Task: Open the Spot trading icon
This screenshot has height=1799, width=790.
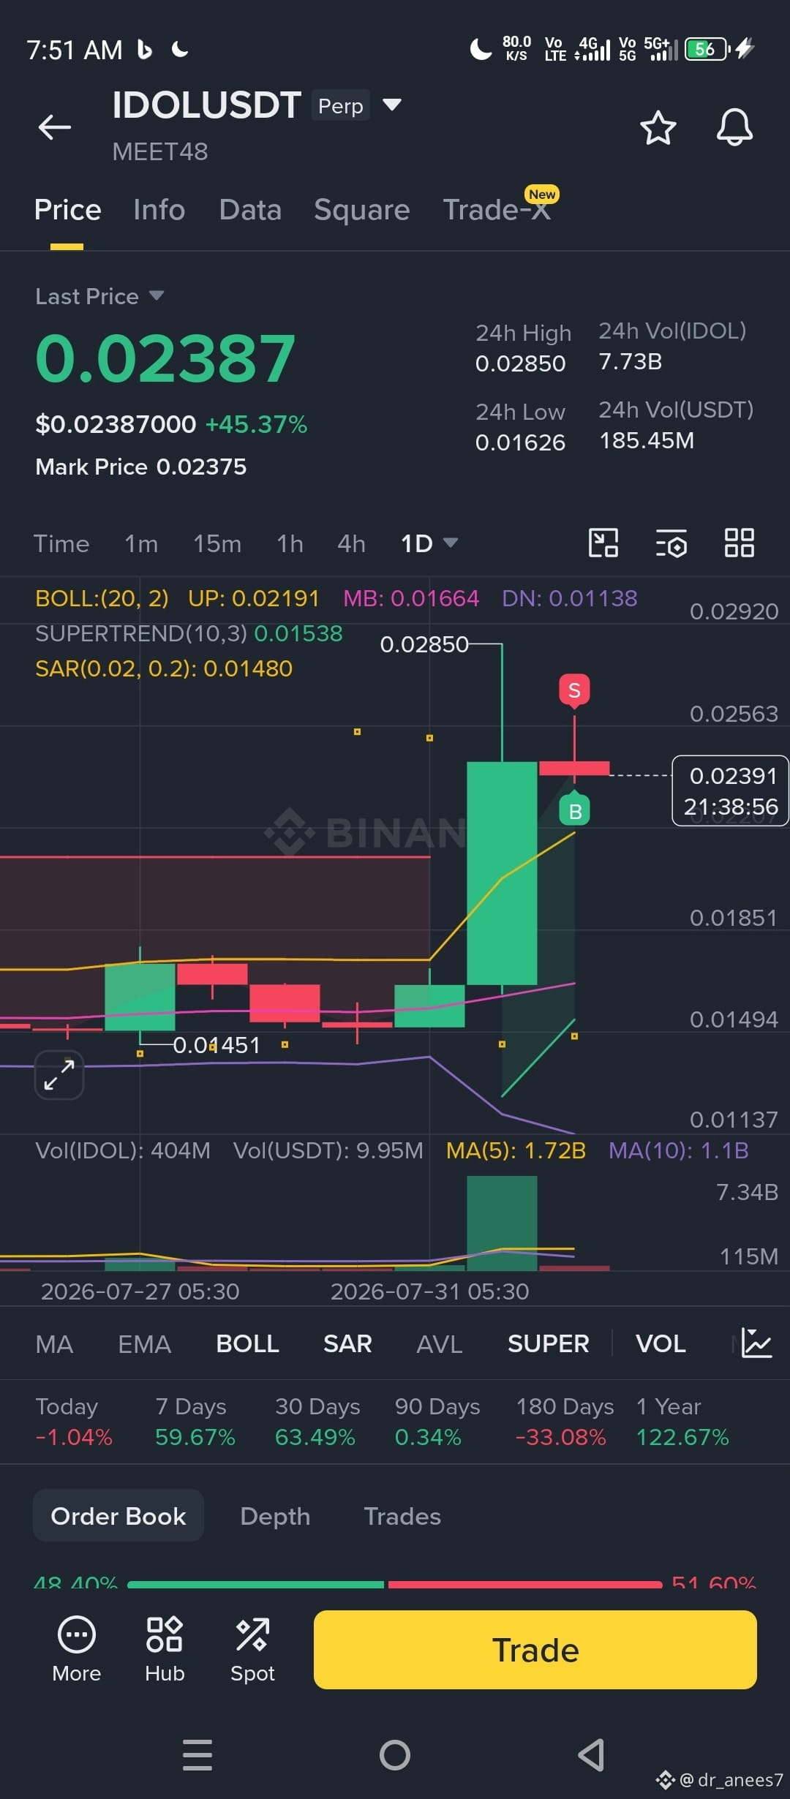Action: pos(252,1649)
